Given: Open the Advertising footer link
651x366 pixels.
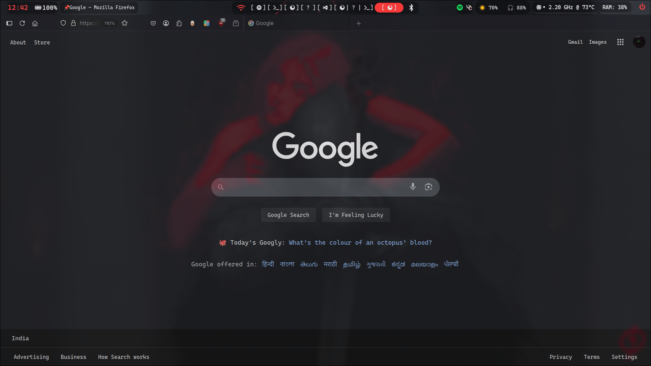Looking at the screenshot, I should point(31,357).
